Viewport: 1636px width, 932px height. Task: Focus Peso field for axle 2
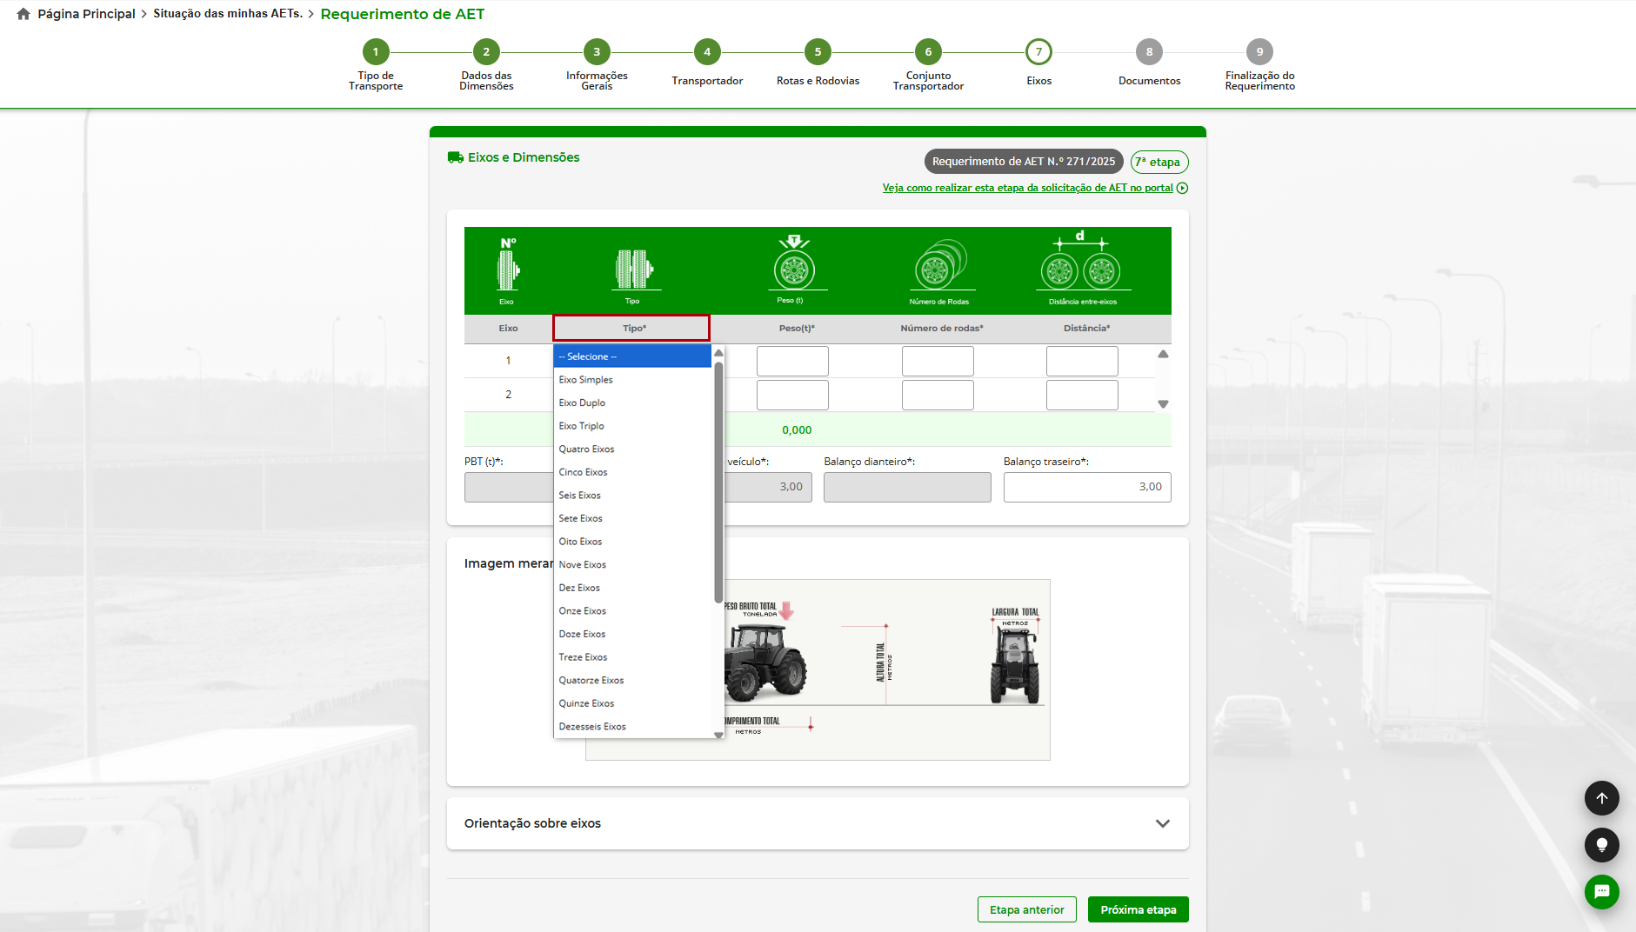792,395
